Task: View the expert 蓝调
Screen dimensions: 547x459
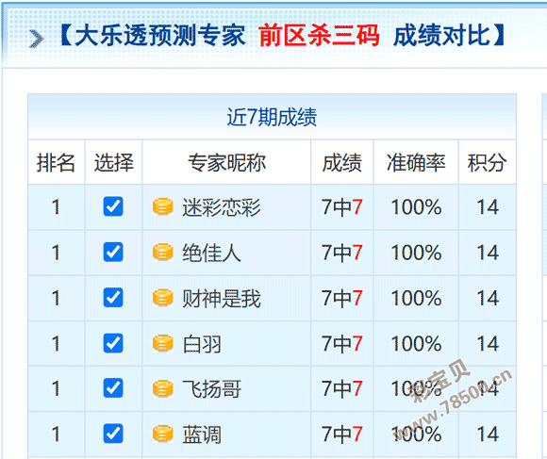Action: click(x=202, y=434)
